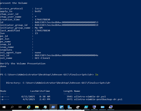141x111 pixels.
Task: Click date 4/11/2025 in listing
Action: (28, 96)
